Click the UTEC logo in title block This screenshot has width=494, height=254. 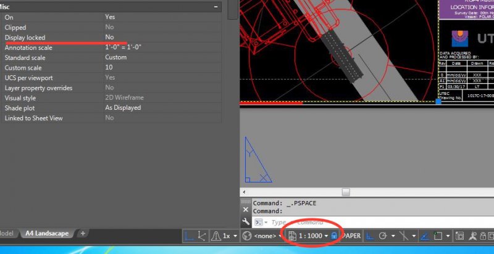459,38
